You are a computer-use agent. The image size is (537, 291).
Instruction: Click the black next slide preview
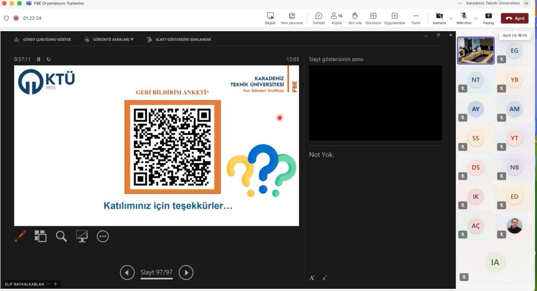point(376,103)
